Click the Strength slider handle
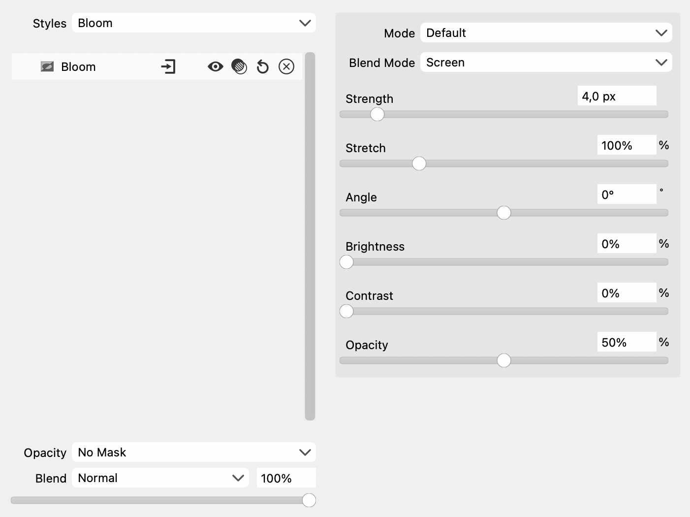This screenshot has width=690, height=517. [x=377, y=114]
